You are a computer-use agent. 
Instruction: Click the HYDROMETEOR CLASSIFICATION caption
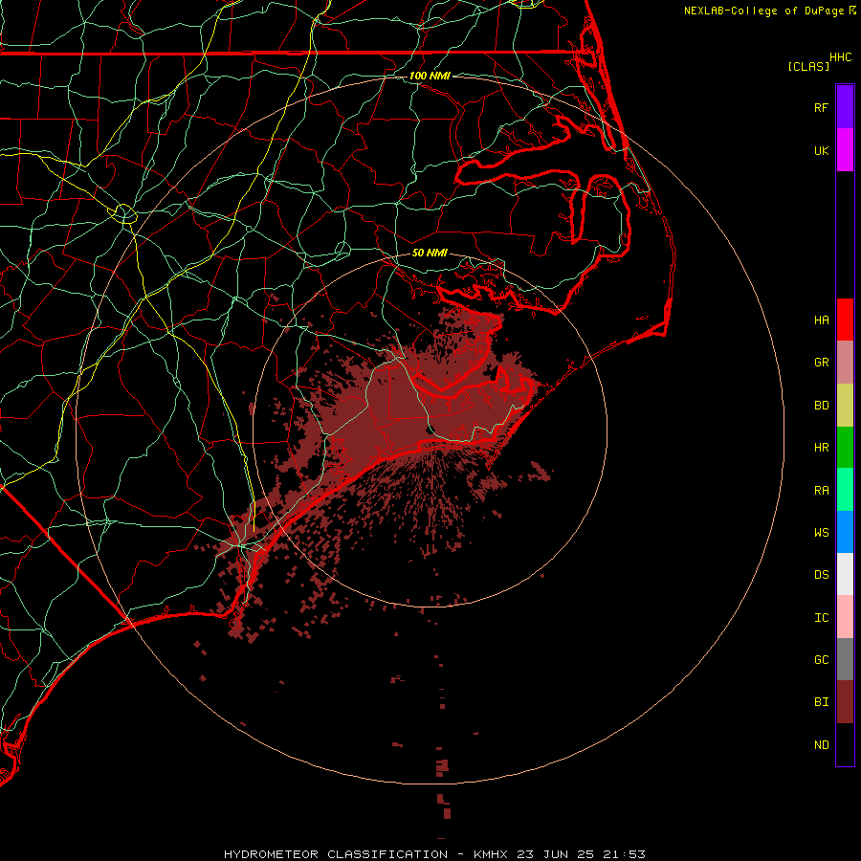tap(336, 854)
